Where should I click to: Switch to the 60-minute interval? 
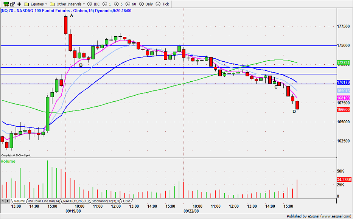[x=131, y=4]
